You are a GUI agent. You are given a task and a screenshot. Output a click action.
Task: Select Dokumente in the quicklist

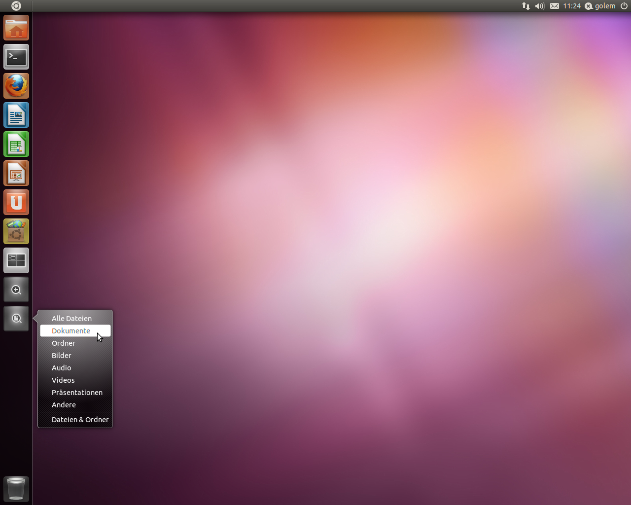point(71,331)
